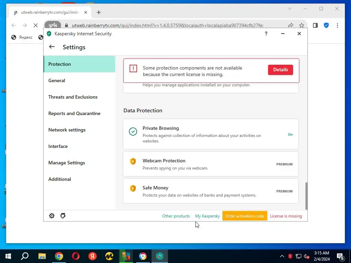Click red security alert tray icon
Image resolution: width=351 pixels, height=263 pixels.
pos(290,256)
